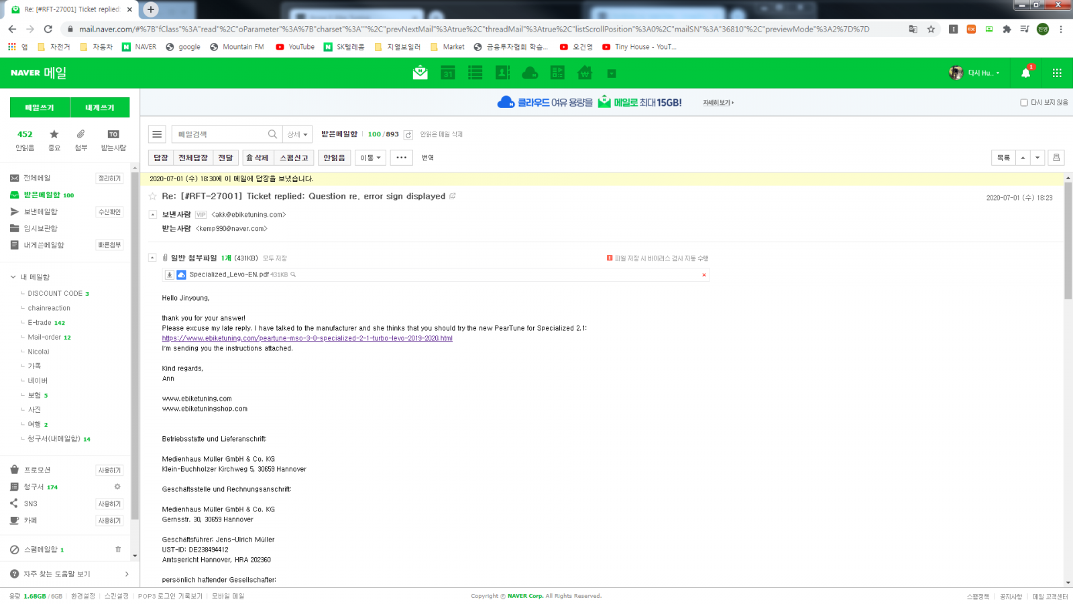Empty spam folder trash icon
The width and height of the screenshot is (1073, 604).
[118, 549]
